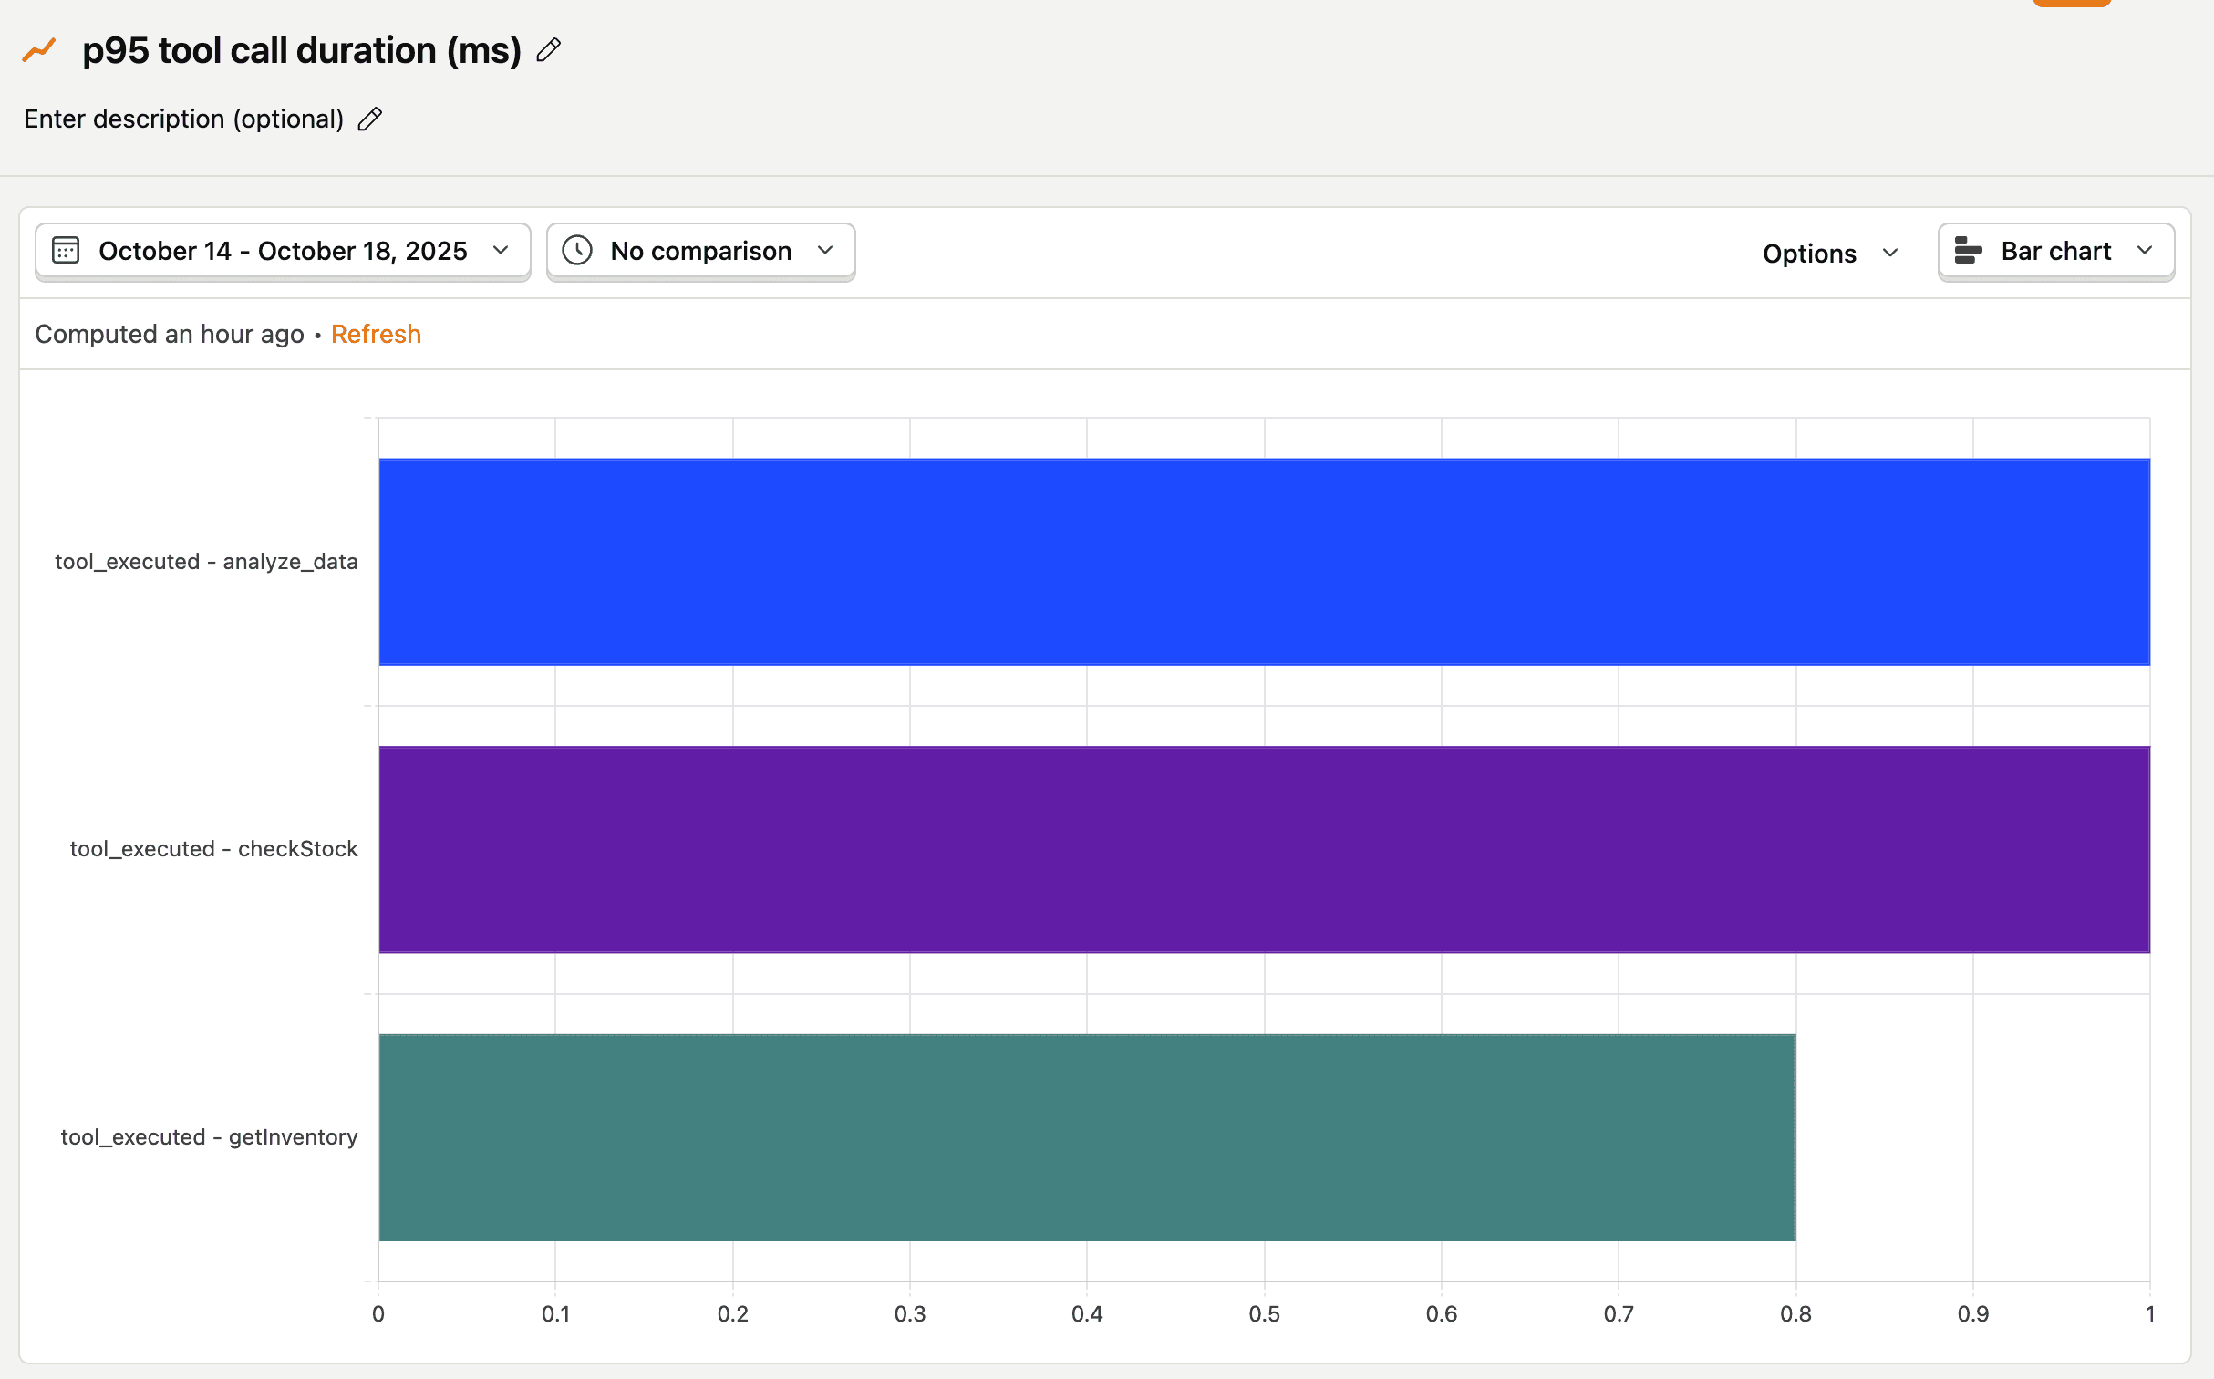Click the pencil icon beside the description

369,119
